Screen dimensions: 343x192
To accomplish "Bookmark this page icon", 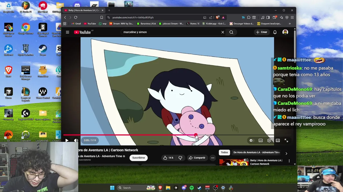I will [x=102, y=17].
